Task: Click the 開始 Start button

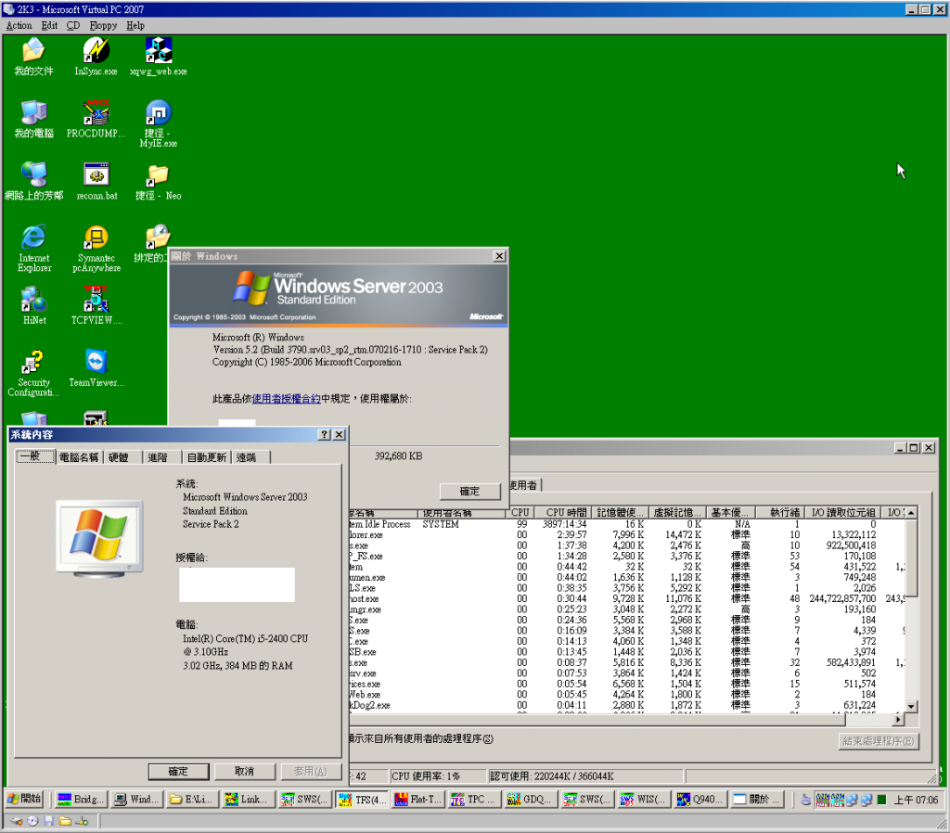Action: pos(25,799)
